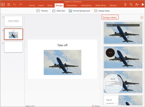Switch to the Transitions tab

[72, 5]
